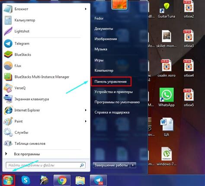This screenshot has width=205, height=186.
Task: Open the f.lux program icon
Action: pyautogui.click(x=8, y=66)
